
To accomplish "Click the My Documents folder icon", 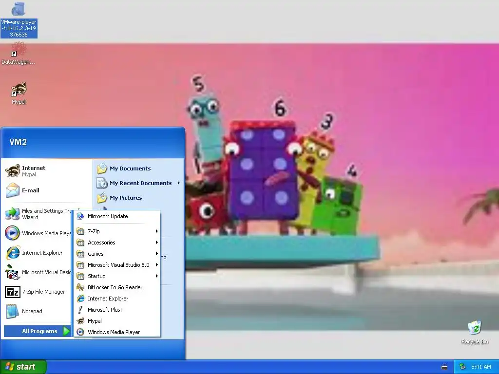I will point(102,168).
